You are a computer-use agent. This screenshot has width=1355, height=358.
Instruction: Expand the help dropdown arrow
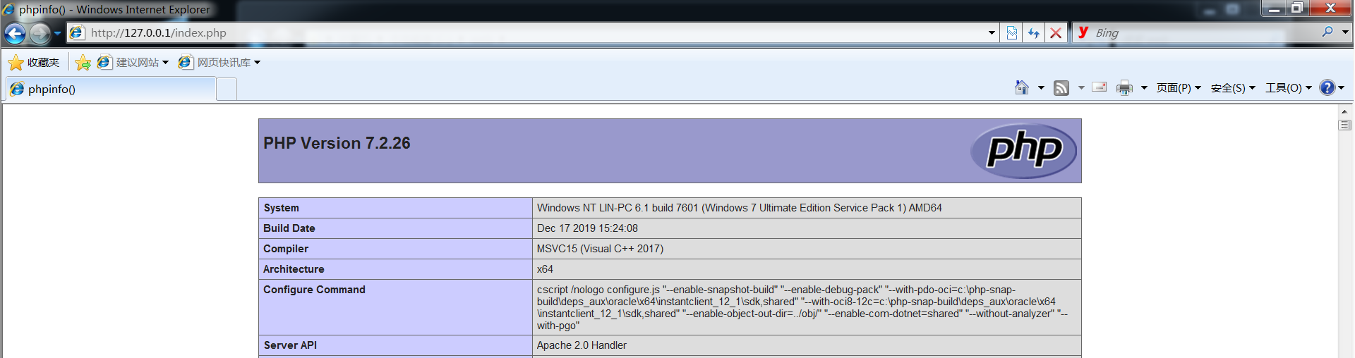[x=1342, y=88]
